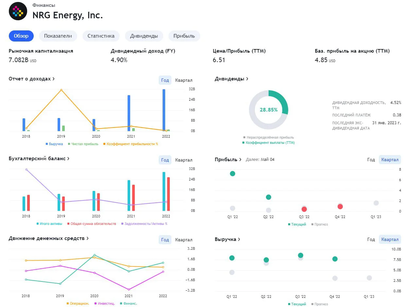Select Год in the Выручка revenue chart
404x307 pixels.
(371, 239)
